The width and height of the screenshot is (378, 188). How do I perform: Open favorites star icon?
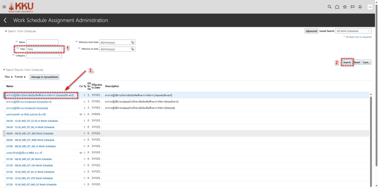pyautogui.click(x=345, y=7)
